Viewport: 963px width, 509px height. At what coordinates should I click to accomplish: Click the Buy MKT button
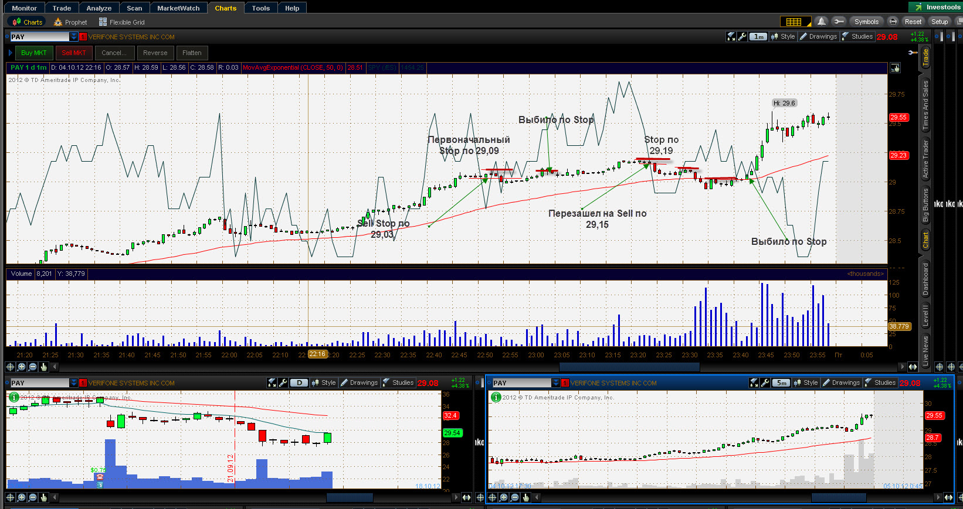(33, 53)
